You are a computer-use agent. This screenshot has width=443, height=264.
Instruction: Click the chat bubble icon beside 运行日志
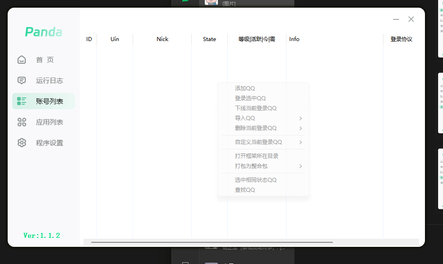coord(22,80)
